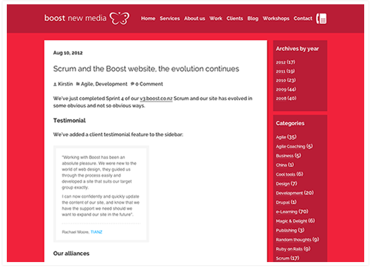Viewport: 371px width, 267px height.
Task: Open 2008 (40) archive
Action: pos(286,98)
